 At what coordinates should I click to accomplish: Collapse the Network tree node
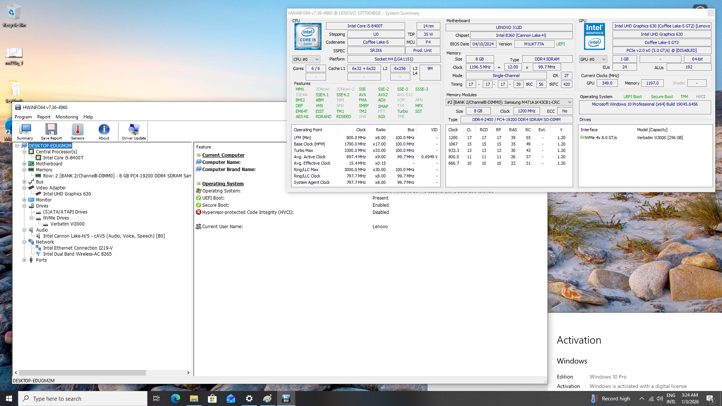click(24, 242)
